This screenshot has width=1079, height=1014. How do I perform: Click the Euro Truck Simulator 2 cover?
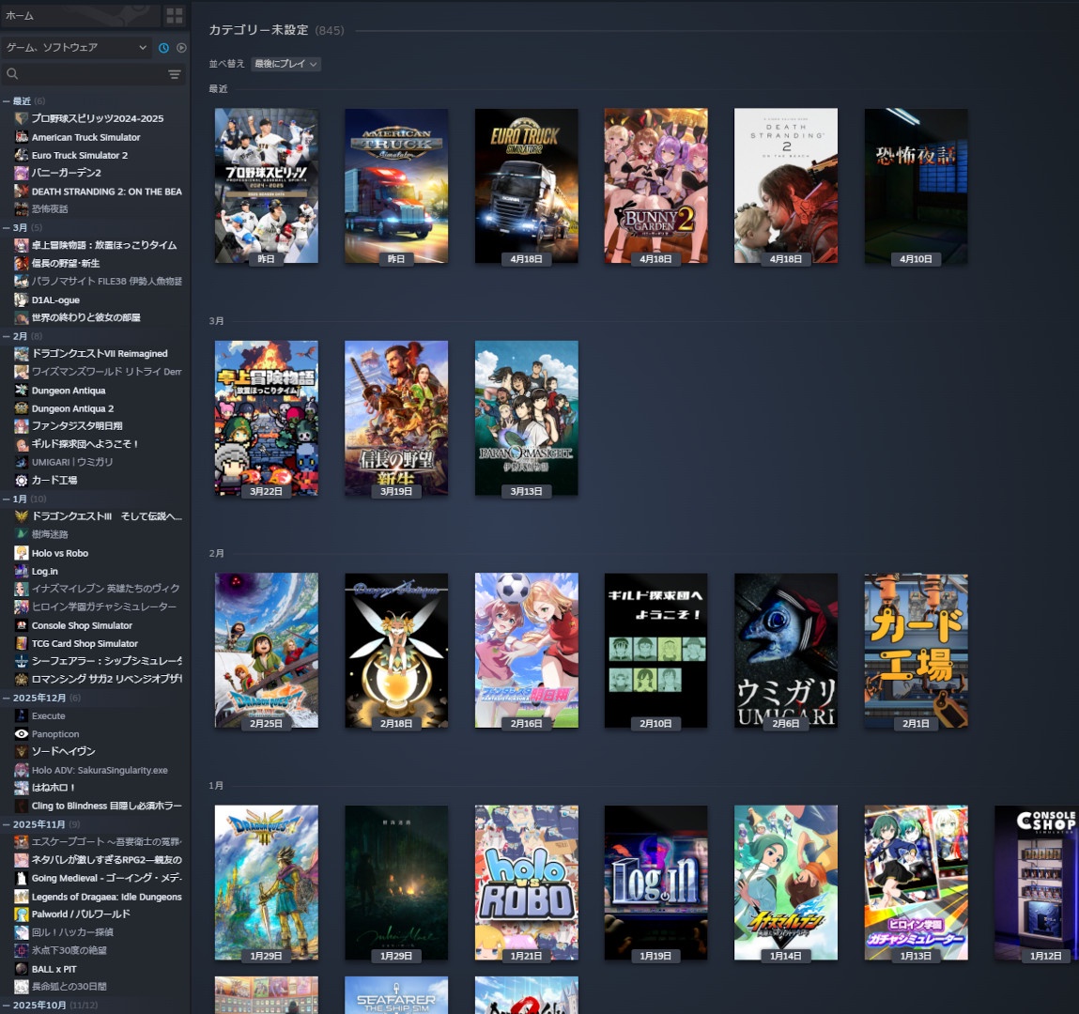coord(526,186)
